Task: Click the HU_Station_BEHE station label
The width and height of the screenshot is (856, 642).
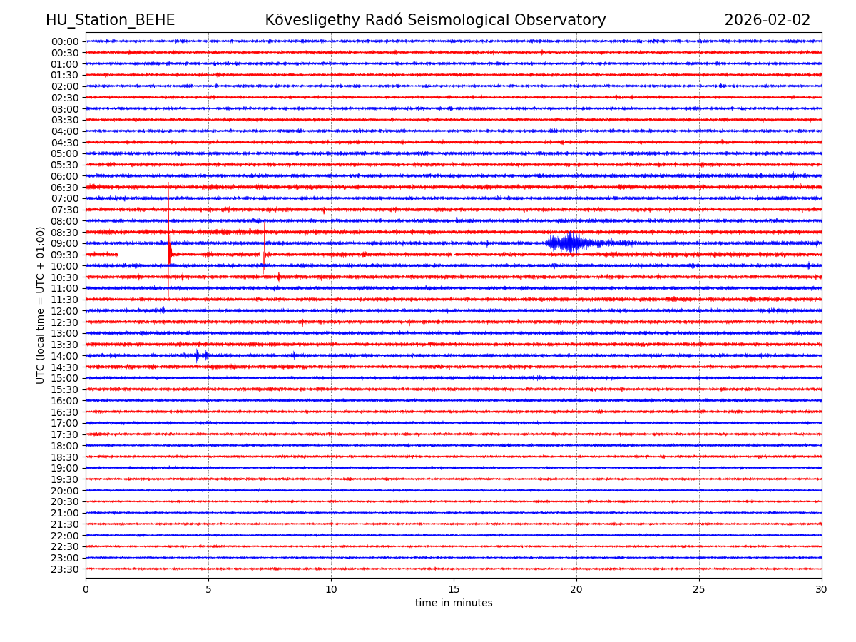Action: pos(110,21)
